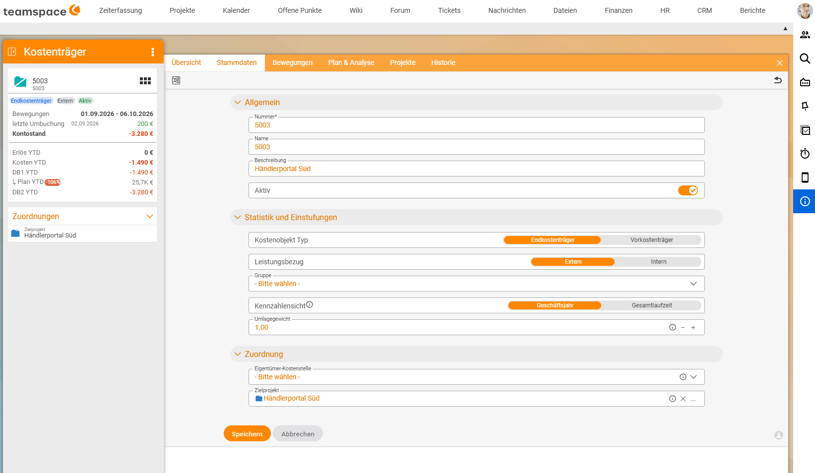Screen dimensions: 815x473
Task: Click the Speichern button
Action: (x=247, y=433)
